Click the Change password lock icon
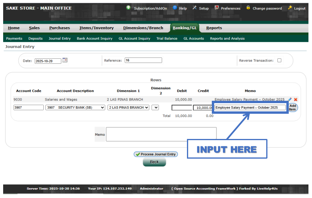The width and height of the screenshot is (312, 198). pos(248,8)
